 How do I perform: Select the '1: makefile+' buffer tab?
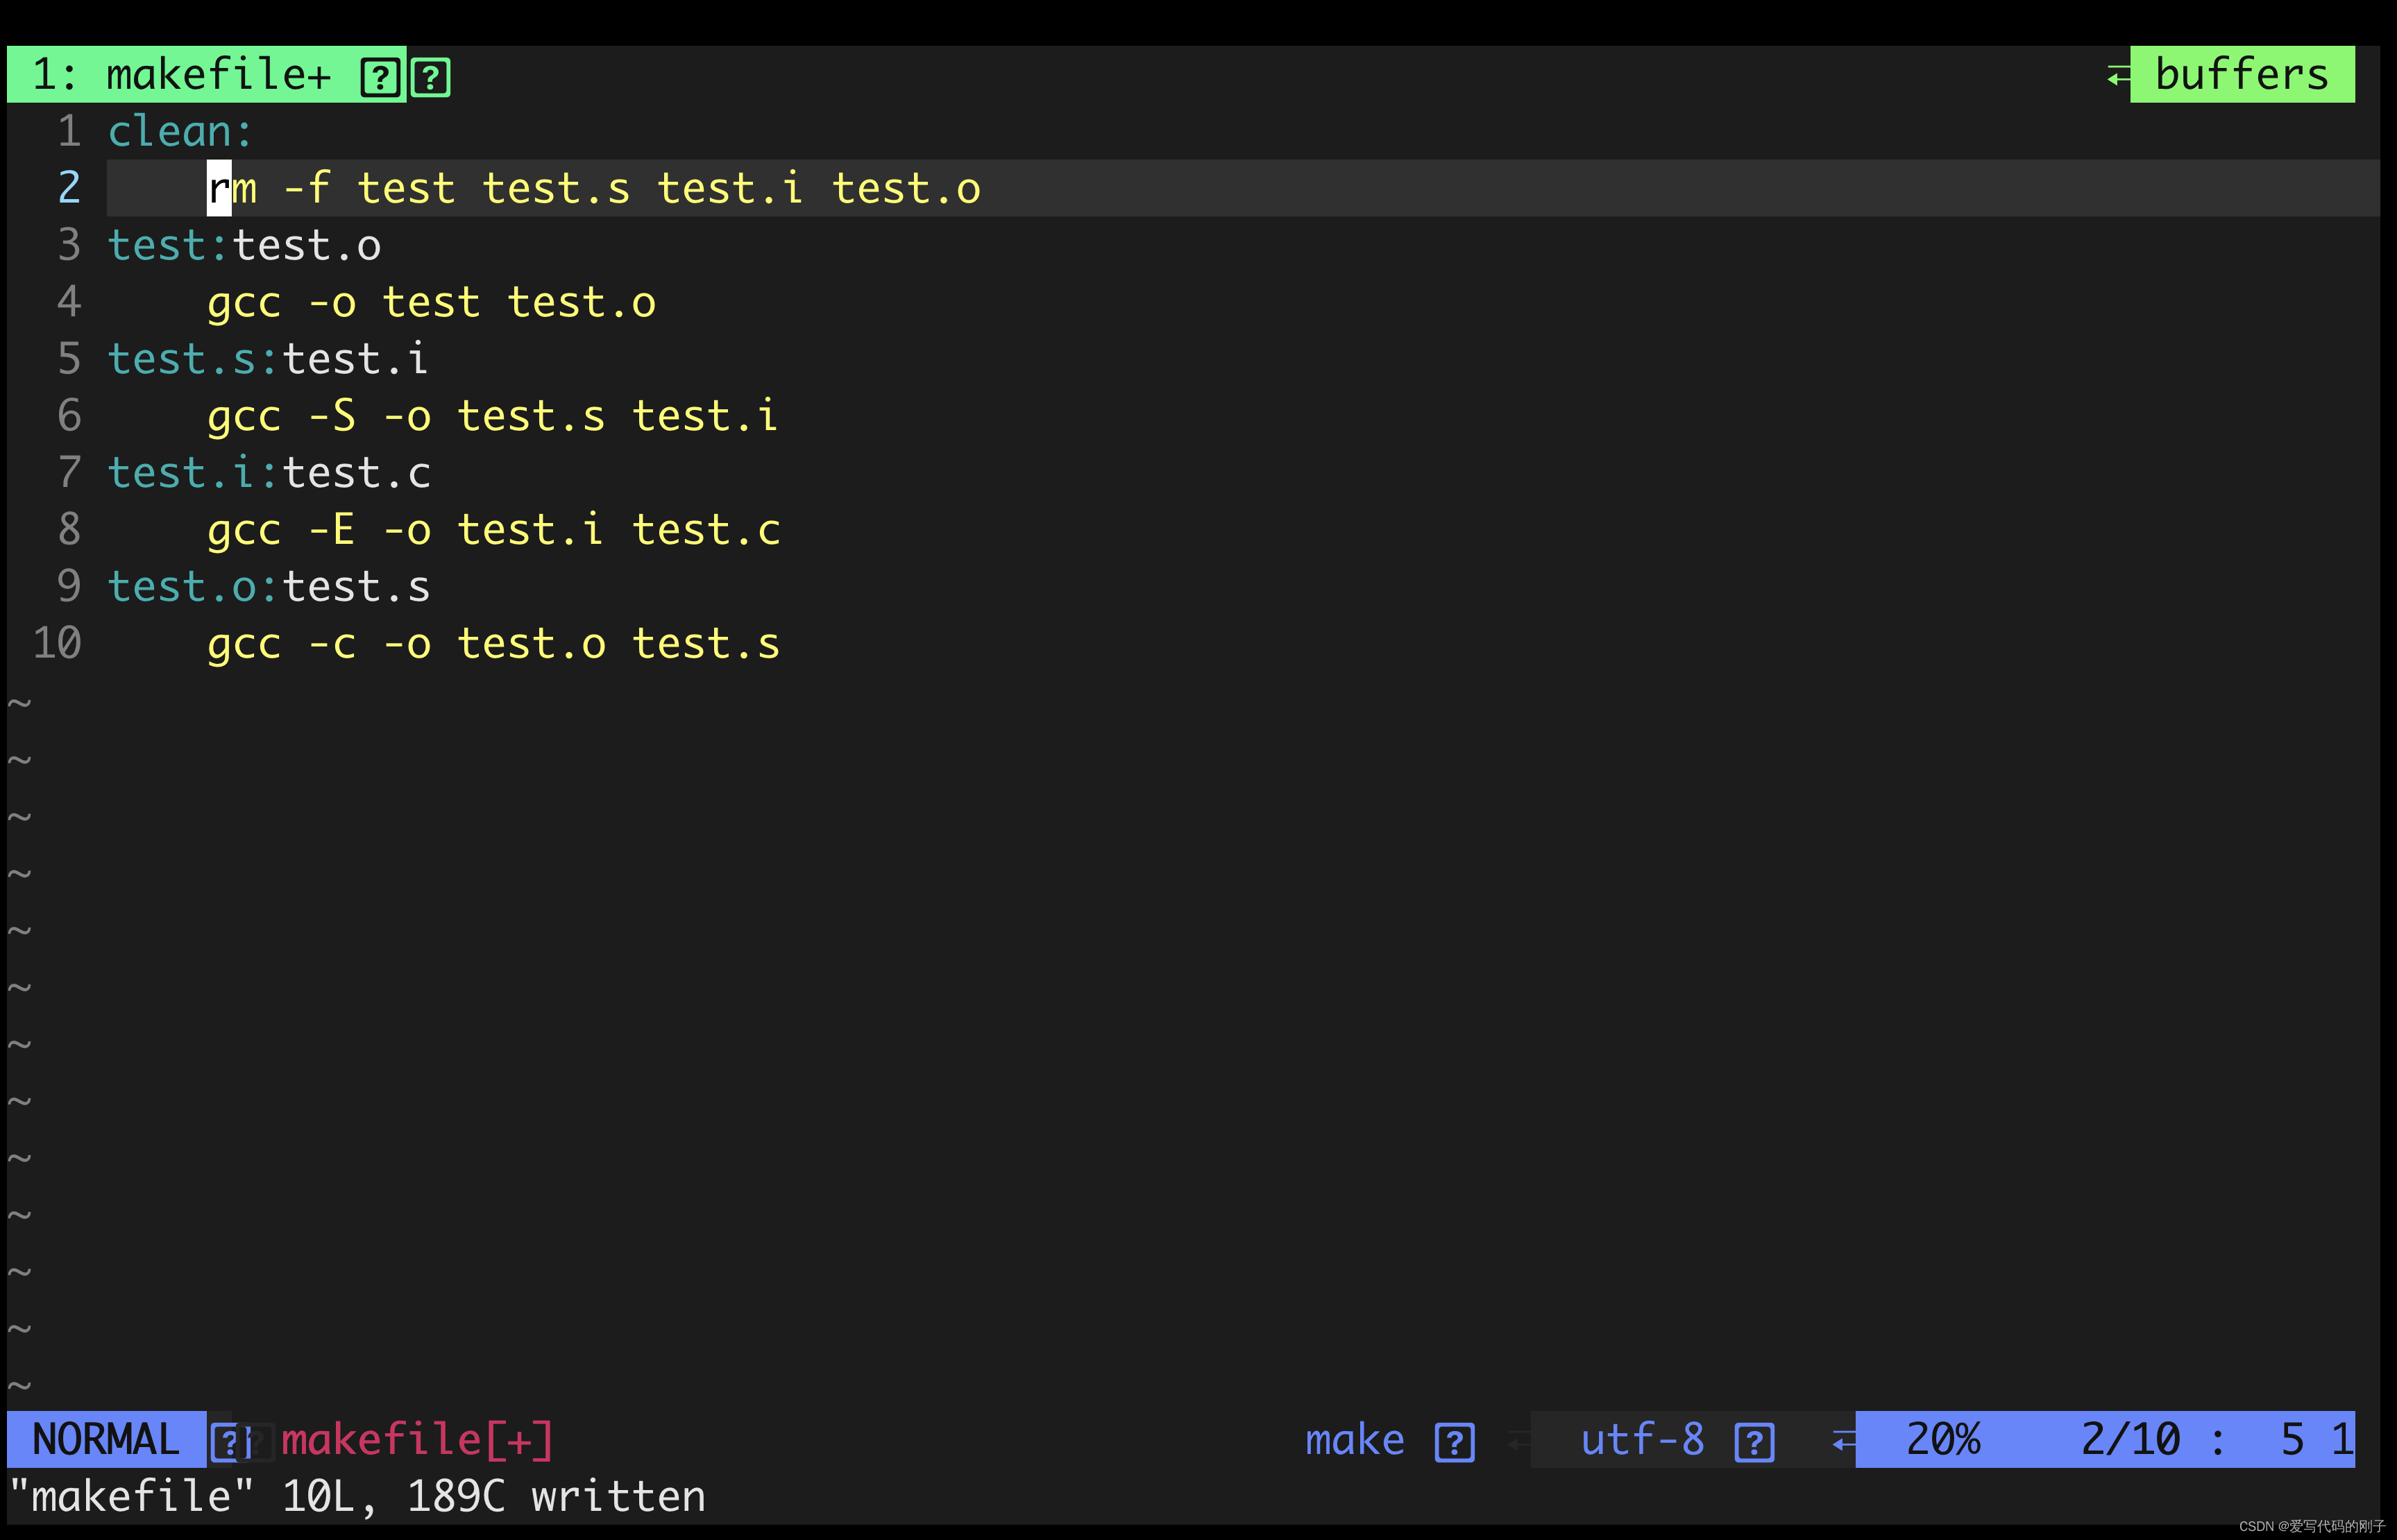[x=206, y=75]
